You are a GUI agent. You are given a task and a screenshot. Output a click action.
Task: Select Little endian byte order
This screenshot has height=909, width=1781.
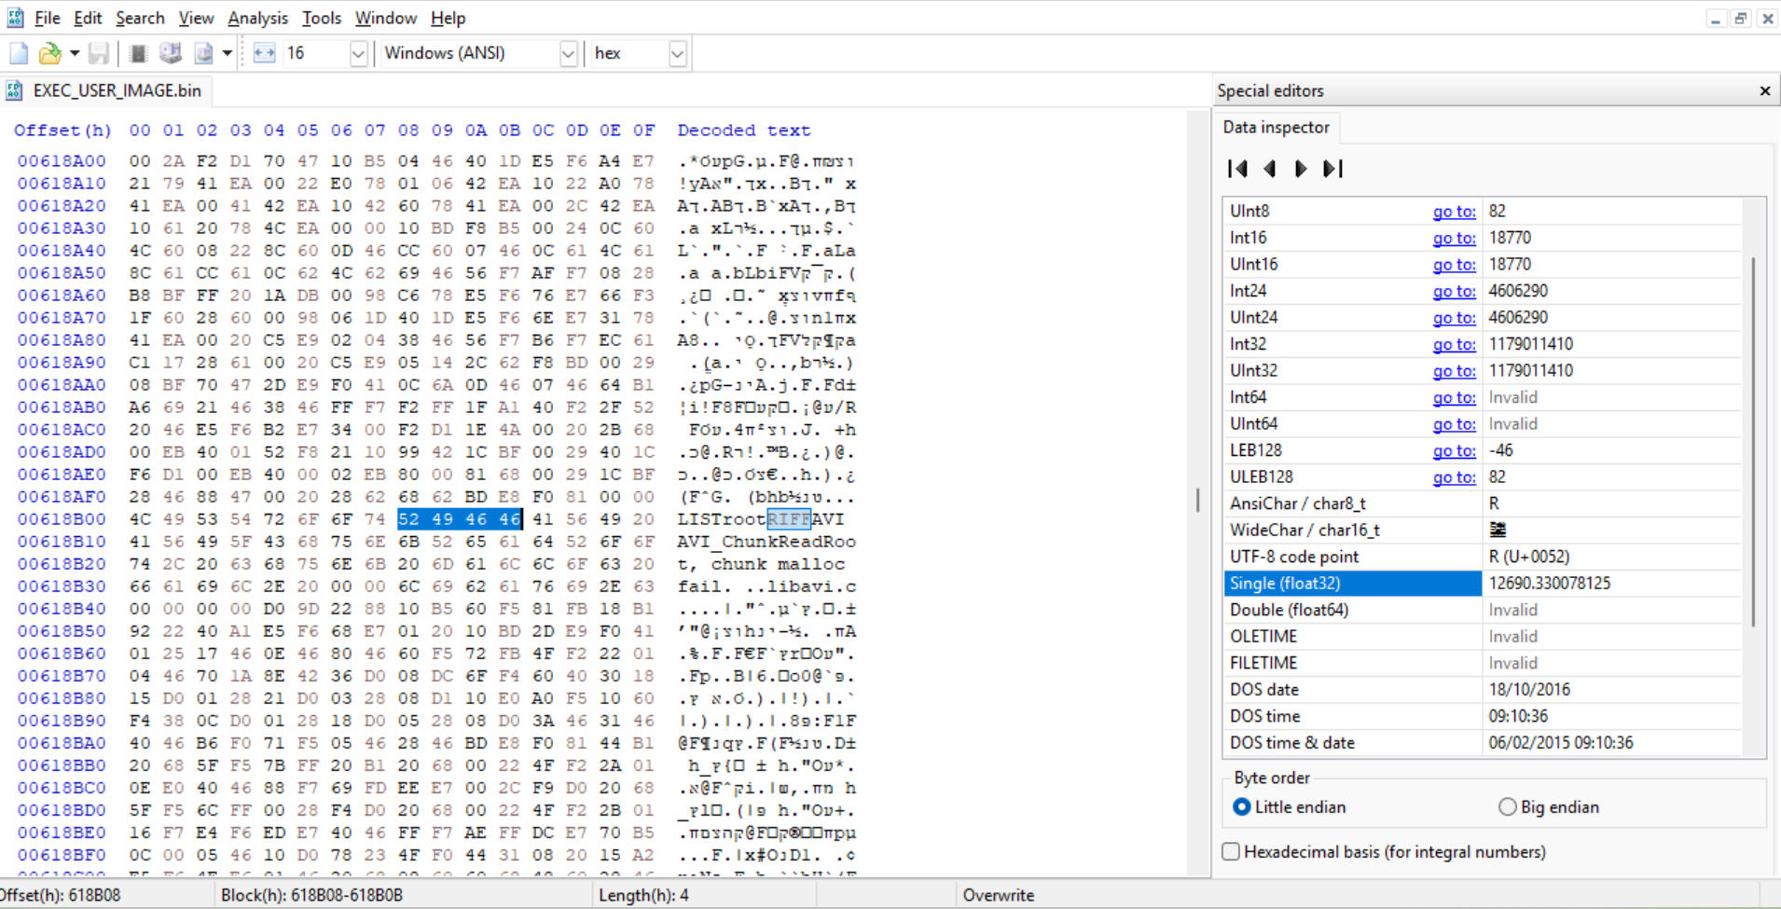(x=1241, y=807)
